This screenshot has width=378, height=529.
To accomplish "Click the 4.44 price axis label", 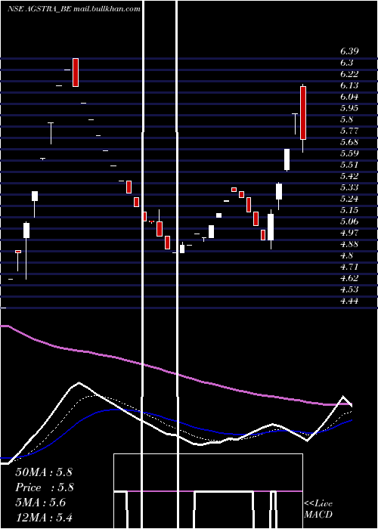I will point(349,301).
